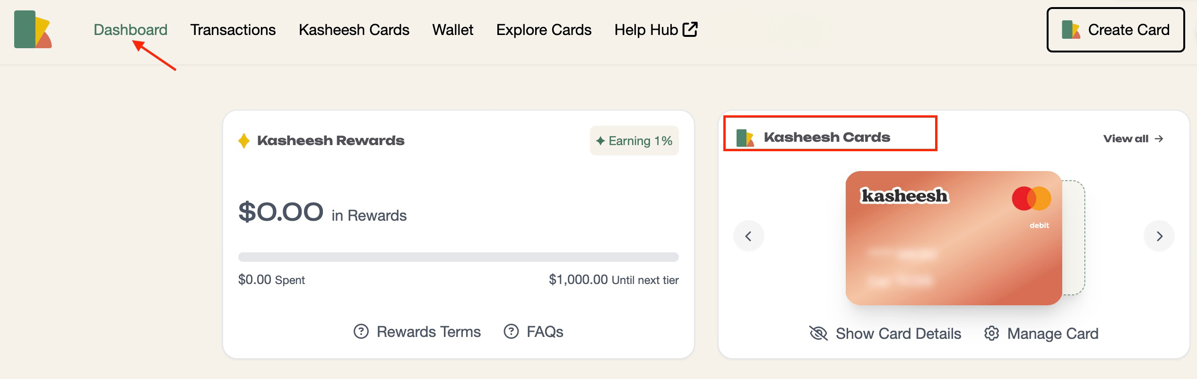Click the Kasheesh logo in top-left
The image size is (1197, 379).
(x=33, y=29)
